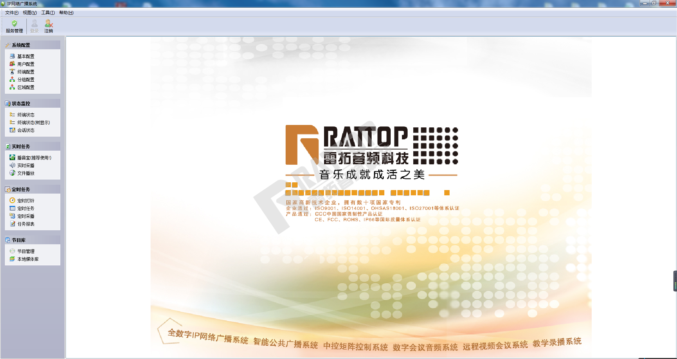Select 播音室(推荐使用!) text entry
The height and width of the screenshot is (359, 677).
pyautogui.click(x=34, y=158)
